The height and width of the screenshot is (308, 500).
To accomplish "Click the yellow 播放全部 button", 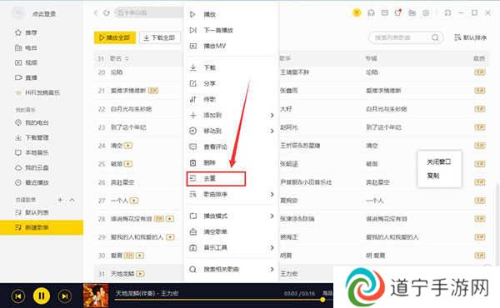I will [x=115, y=37].
